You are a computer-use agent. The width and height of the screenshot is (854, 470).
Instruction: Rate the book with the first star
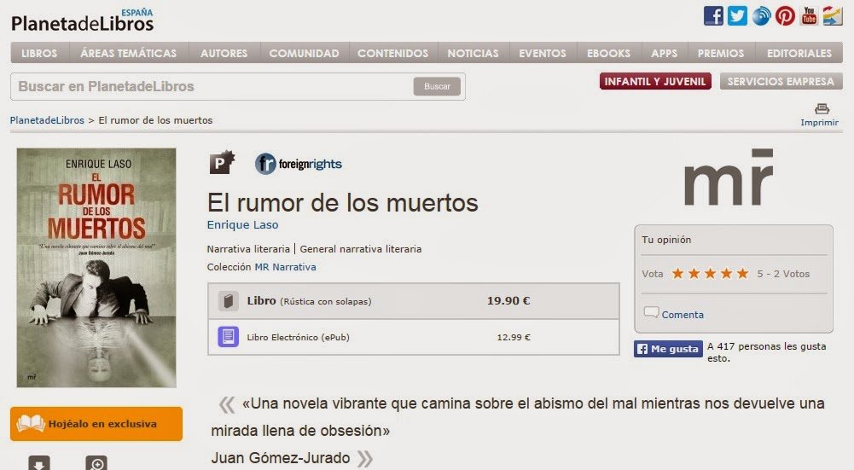[x=677, y=274]
